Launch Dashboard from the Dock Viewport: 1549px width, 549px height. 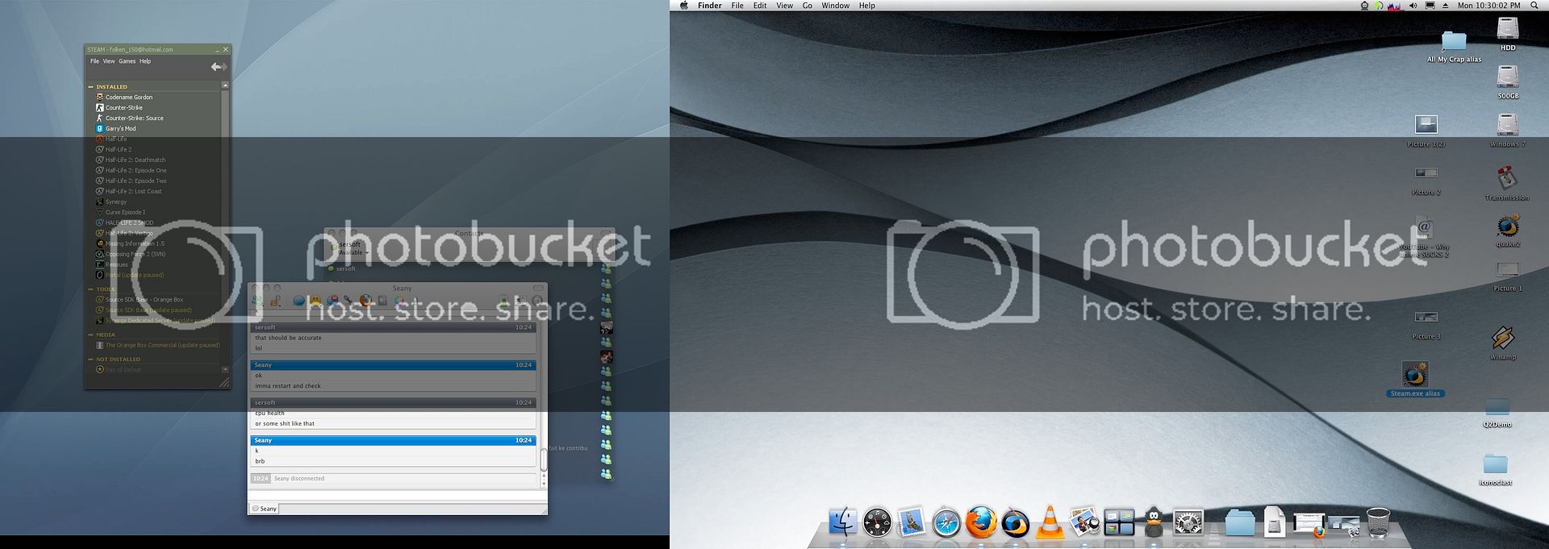click(877, 522)
